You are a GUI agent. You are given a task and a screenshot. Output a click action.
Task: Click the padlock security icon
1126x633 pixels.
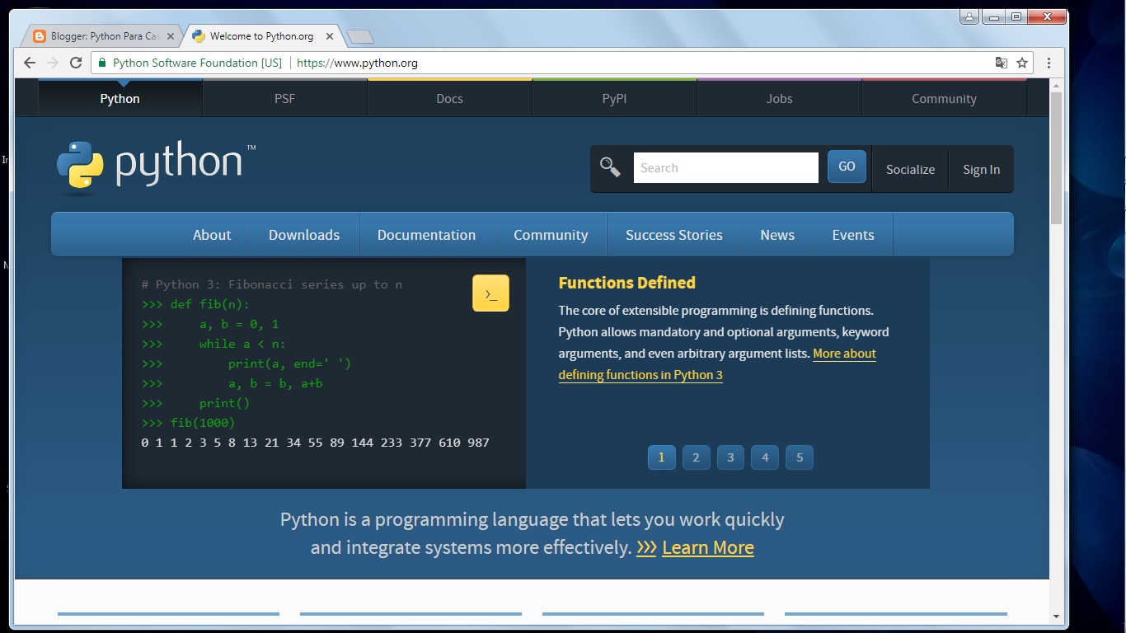101,63
